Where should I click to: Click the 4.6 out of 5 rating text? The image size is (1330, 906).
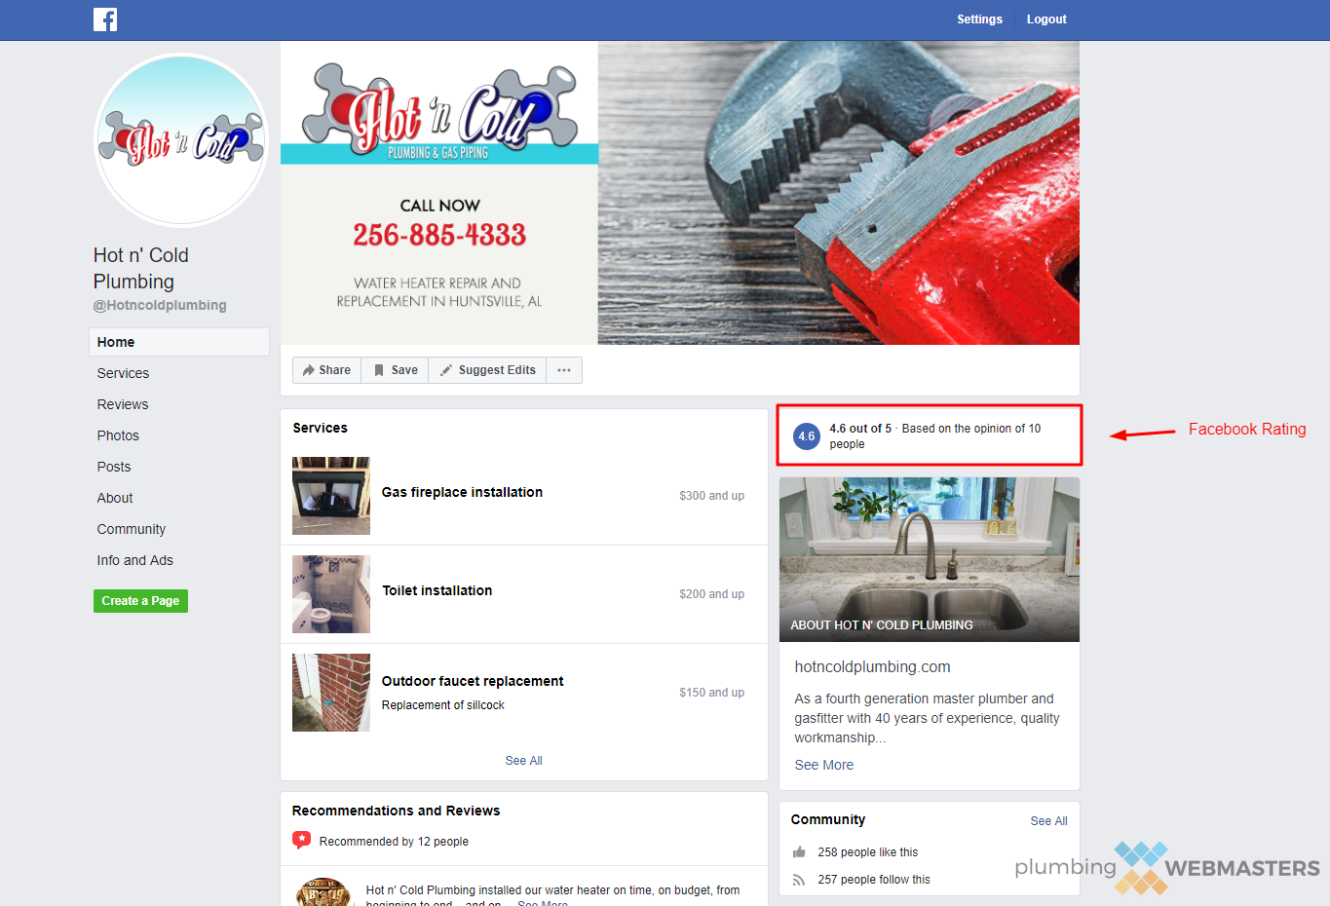pyautogui.click(x=860, y=429)
